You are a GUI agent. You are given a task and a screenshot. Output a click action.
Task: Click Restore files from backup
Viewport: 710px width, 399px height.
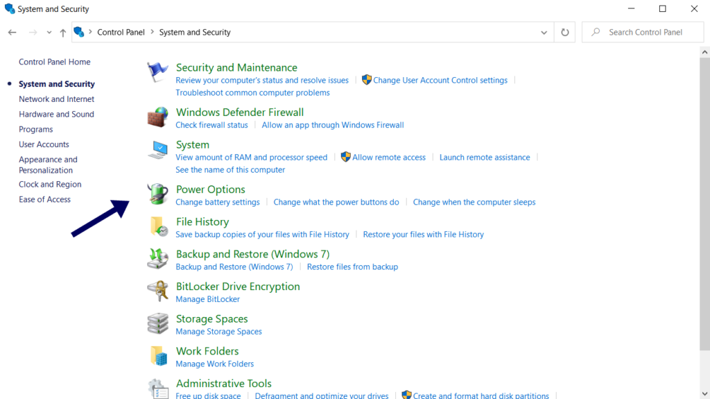click(x=352, y=266)
